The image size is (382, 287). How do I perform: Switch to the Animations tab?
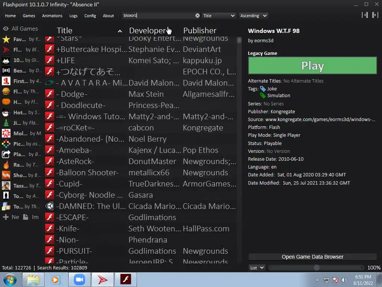click(x=52, y=16)
